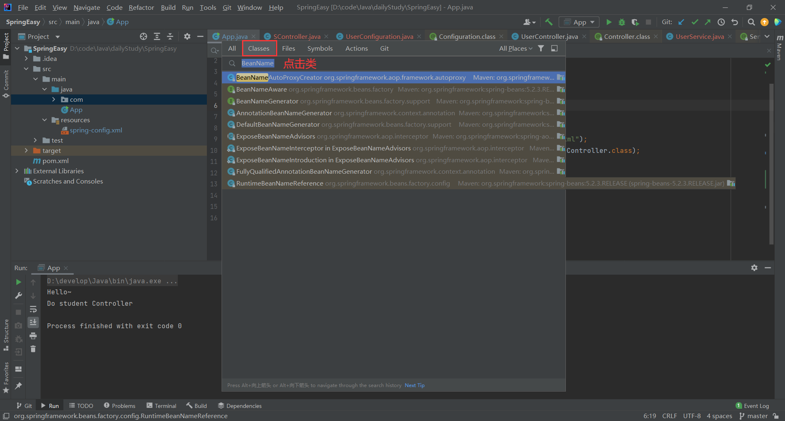The width and height of the screenshot is (785, 421).
Task: Click the filter funnel icon in search popup
Action: (541, 48)
